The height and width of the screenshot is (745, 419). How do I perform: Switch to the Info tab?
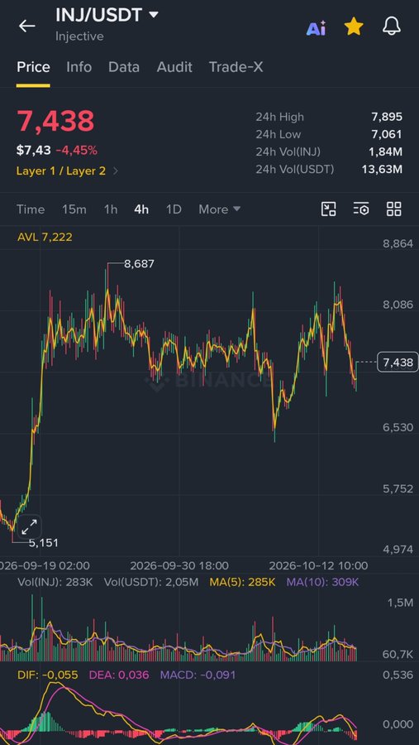point(79,67)
